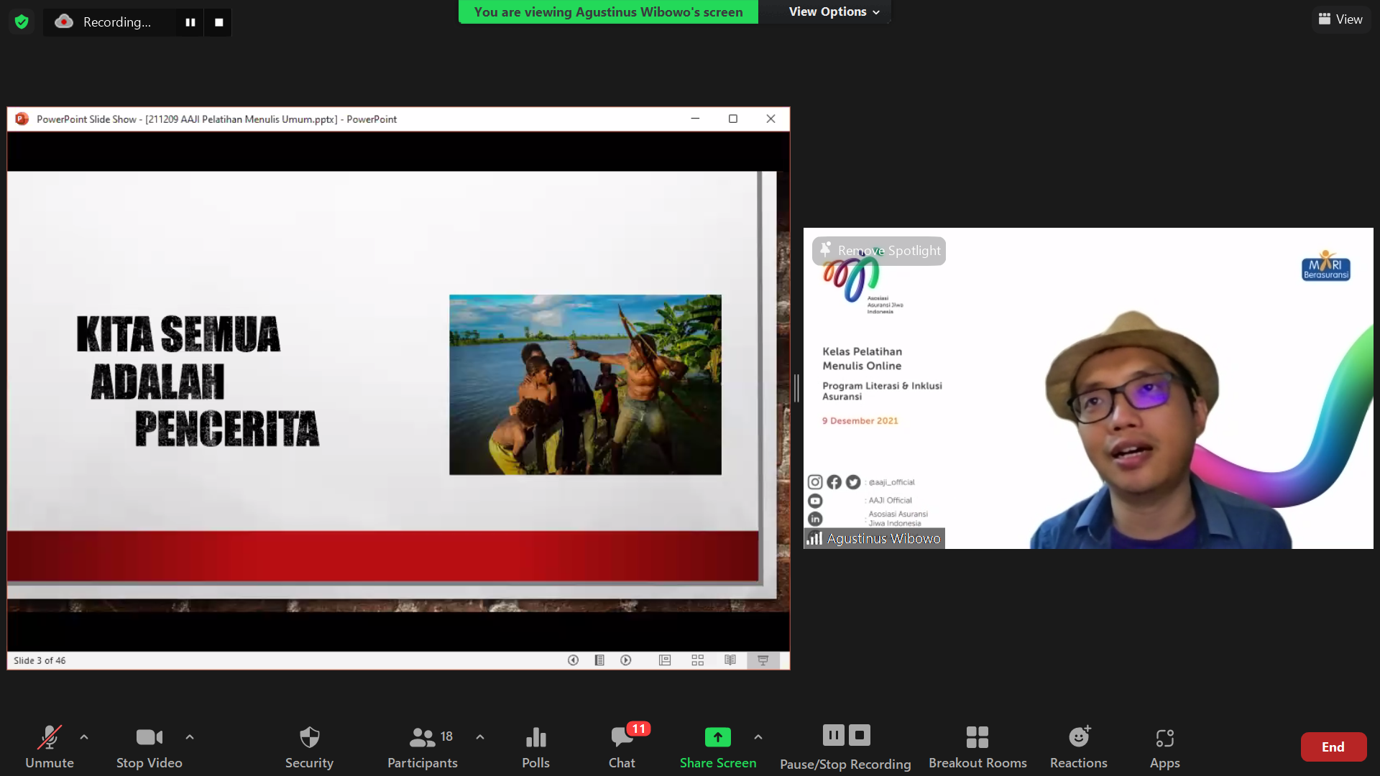Stop recording in the bottom toolbar
This screenshot has width=1380, height=776.
click(x=860, y=735)
